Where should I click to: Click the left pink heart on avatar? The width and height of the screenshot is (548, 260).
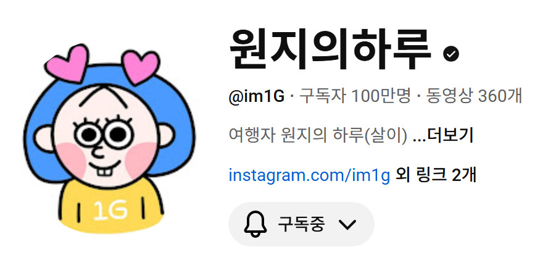(67, 63)
